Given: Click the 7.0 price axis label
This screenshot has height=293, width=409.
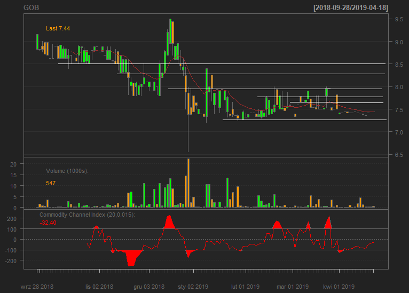Looking at the screenshot, I should click(399, 132).
